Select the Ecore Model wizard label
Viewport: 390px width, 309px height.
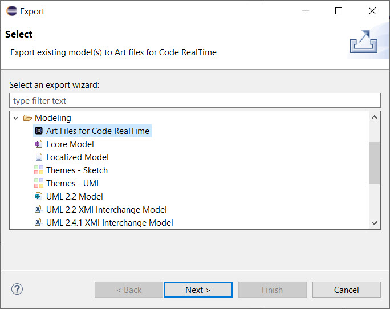pos(70,144)
